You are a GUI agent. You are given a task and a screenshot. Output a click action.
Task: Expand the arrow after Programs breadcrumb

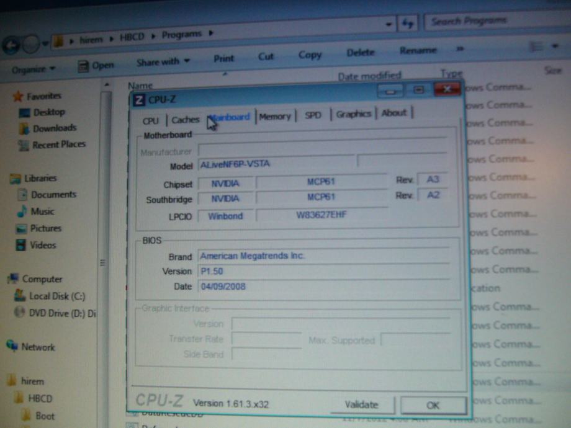click(x=211, y=33)
